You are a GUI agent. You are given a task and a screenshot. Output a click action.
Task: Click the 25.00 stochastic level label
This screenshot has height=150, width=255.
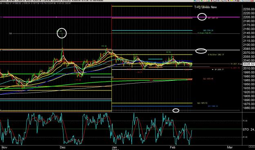(245, 137)
